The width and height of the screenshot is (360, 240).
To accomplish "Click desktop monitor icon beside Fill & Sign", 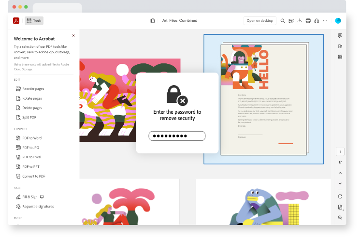I will pyautogui.click(x=42, y=197).
